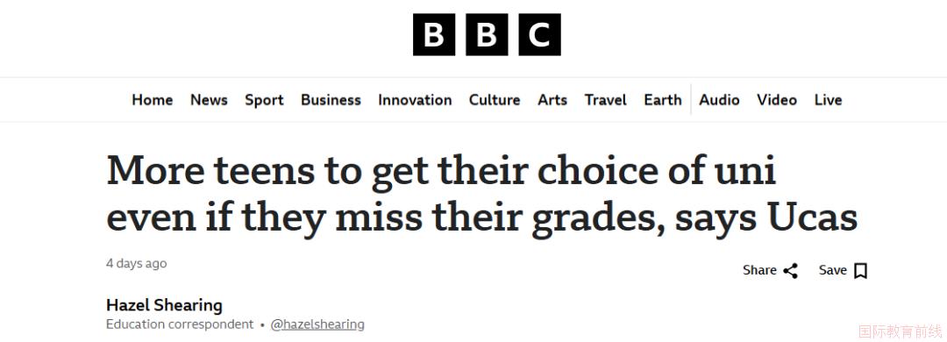This screenshot has height=342, width=947.
Task: Click the Share text button
Action: coord(759,270)
